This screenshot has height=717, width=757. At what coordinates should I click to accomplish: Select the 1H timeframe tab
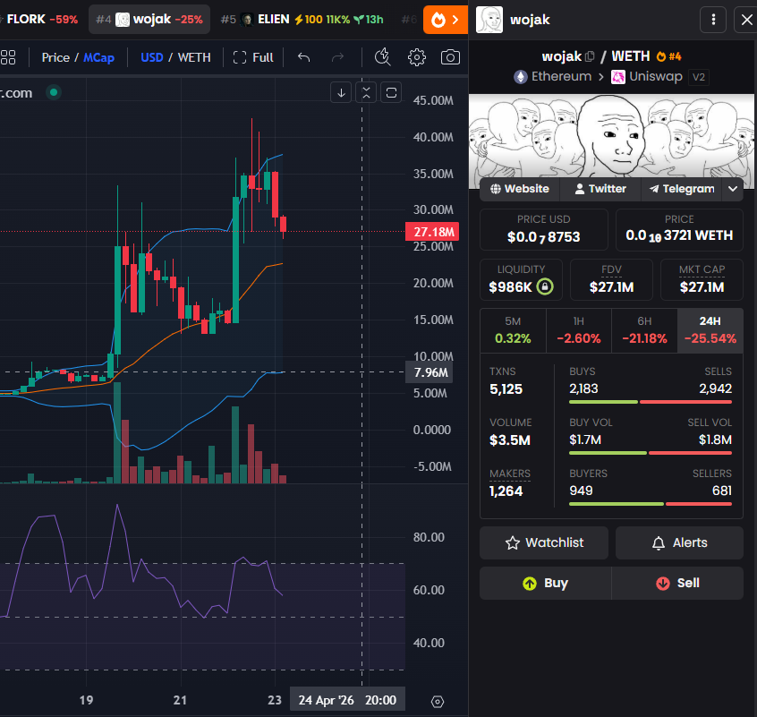point(579,330)
